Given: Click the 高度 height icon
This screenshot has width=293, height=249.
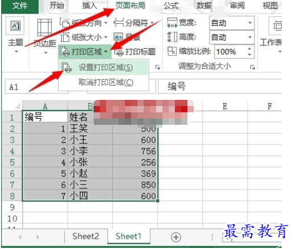Looking at the screenshot, I should [x=172, y=37].
